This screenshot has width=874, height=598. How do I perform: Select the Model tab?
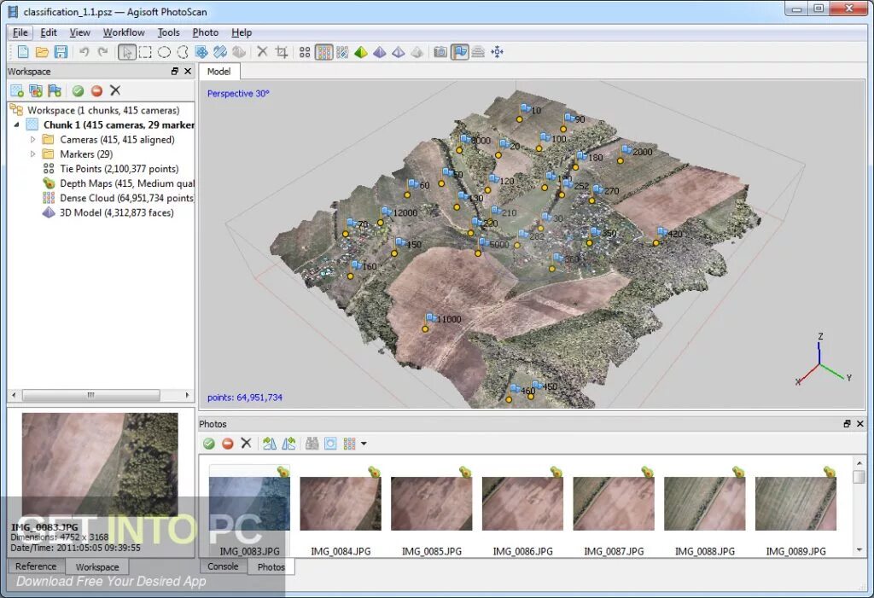click(x=219, y=72)
